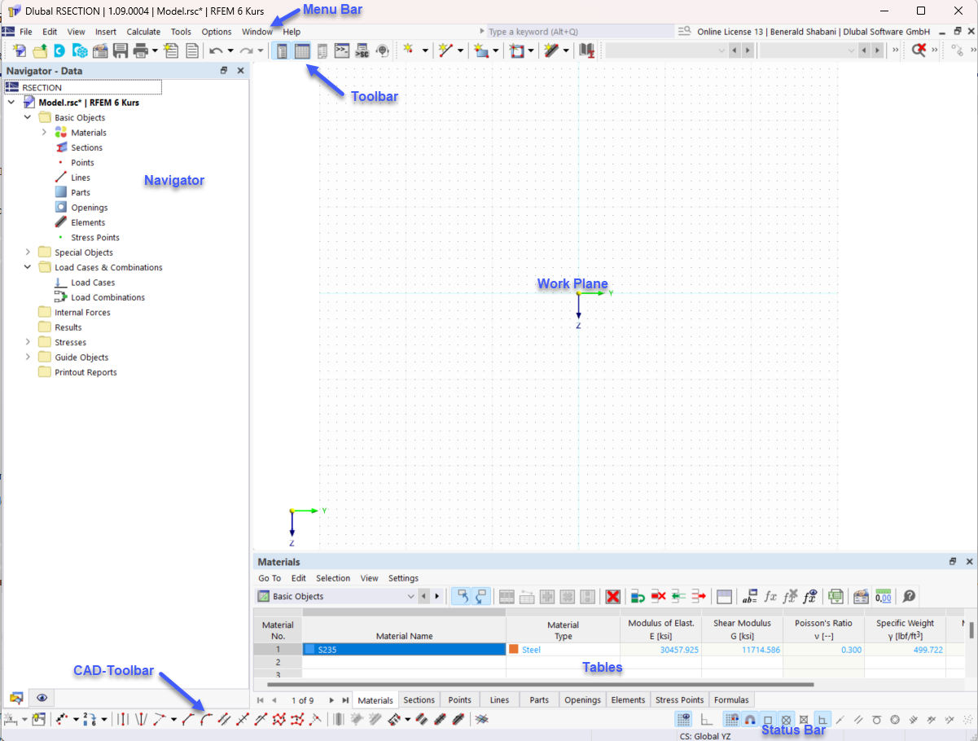Screen dimensions: 978x741
Task: Toggle the second table sync button
Action: coord(481,596)
